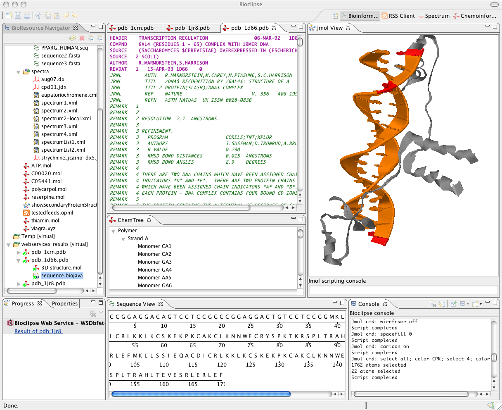Expand the pdb_1jr8.pdb tree node

pos(19,284)
